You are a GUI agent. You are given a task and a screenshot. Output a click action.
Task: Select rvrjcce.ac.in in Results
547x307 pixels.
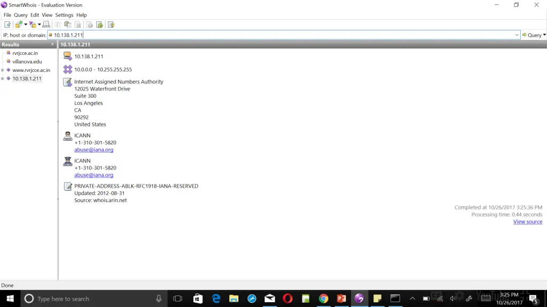(x=25, y=53)
